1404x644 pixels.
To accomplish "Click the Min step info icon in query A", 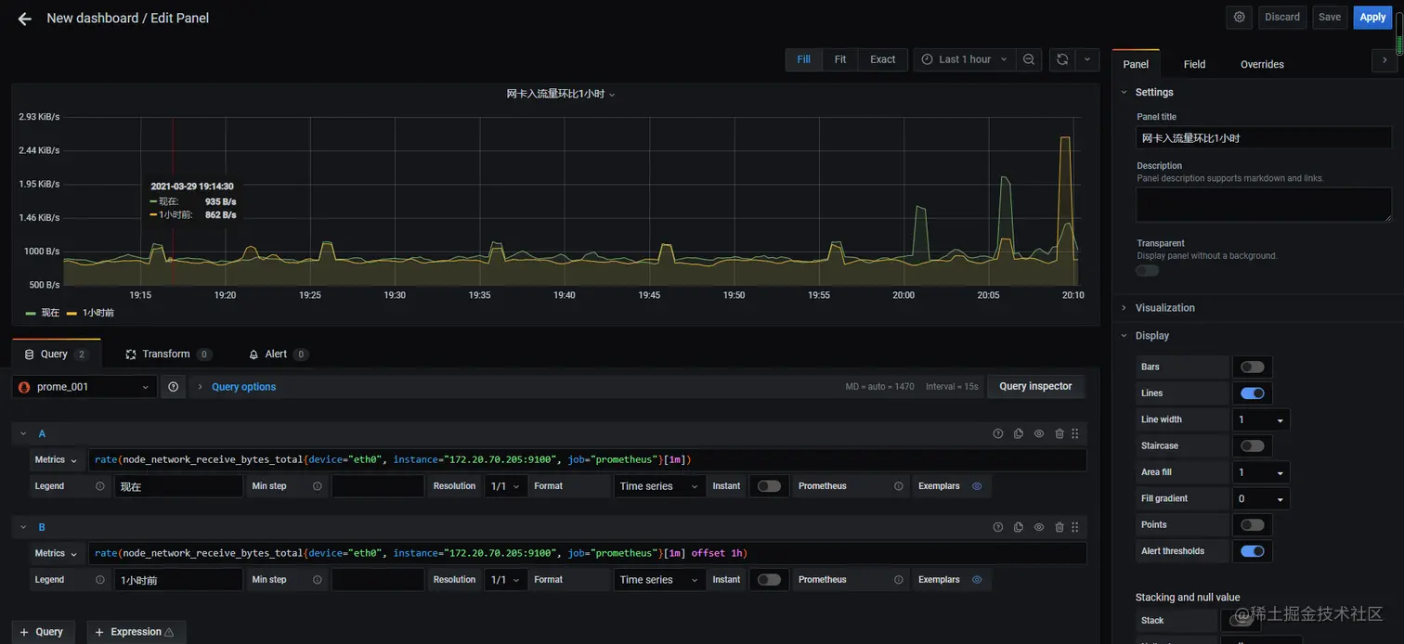I will (x=318, y=486).
